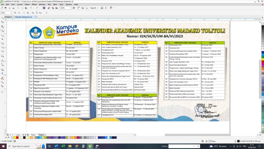Expand taskbar Address field dropdown
264x149 pixels.
pos(194,146)
